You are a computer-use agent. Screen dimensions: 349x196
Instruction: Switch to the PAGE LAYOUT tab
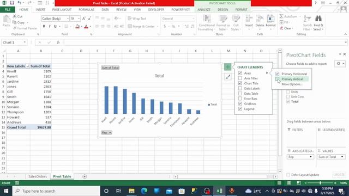62,10
